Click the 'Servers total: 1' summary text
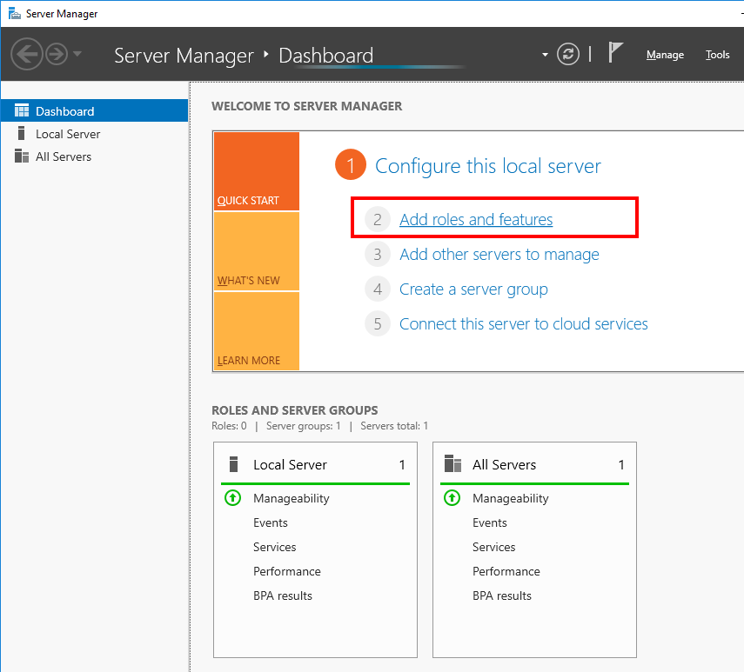Image resolution: width=744 pixels, height=672 pixels. 394,426
